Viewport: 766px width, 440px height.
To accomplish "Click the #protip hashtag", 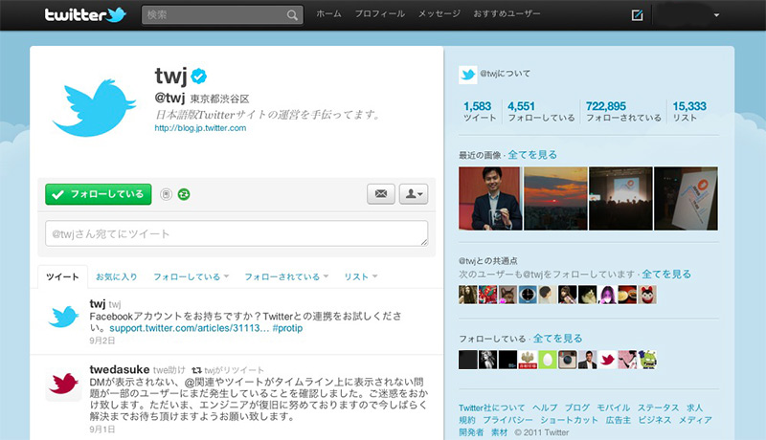I will pyautogui.click(x=287, y=328).
